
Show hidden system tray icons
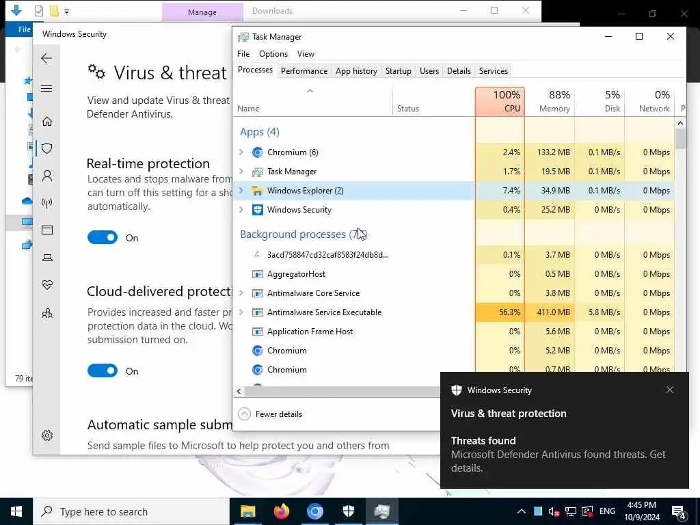(521, 511)
